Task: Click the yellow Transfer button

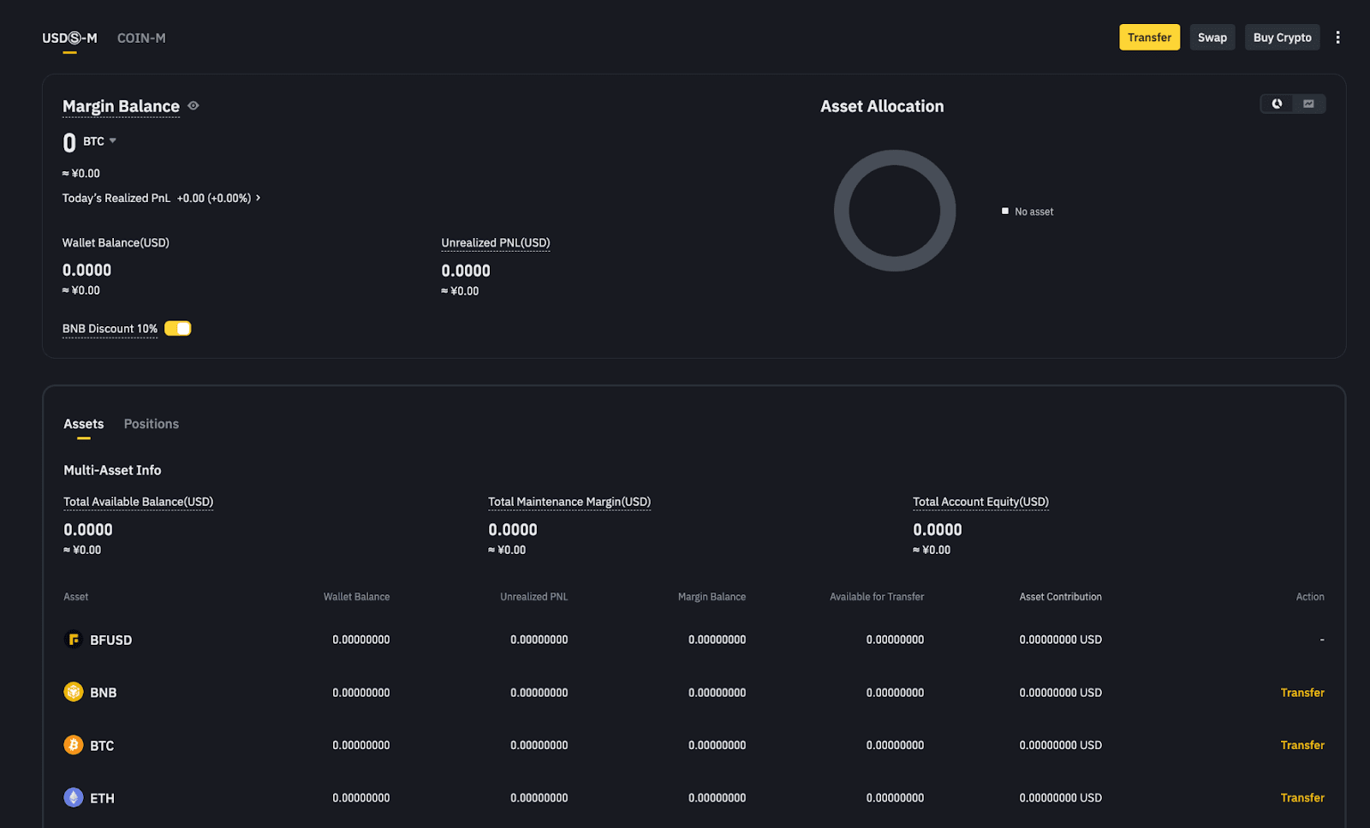Action: tap(1149, 38)
